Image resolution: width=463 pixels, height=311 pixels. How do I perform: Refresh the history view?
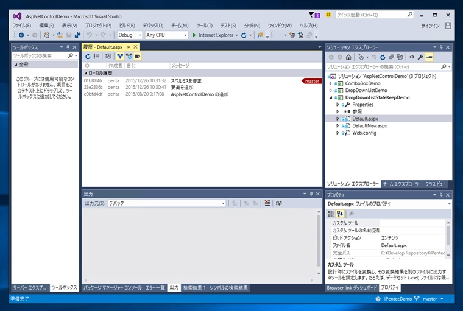88,57
